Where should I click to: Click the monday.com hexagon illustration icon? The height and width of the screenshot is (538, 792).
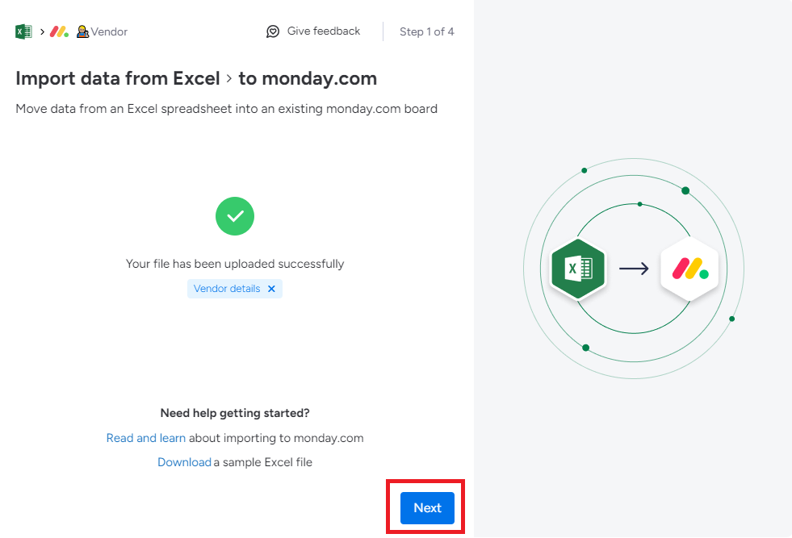tap(690, 269)
